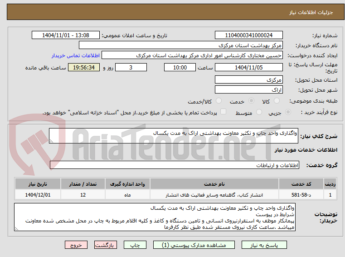The height and width of the screenshot is (257, 345).
Task: Click the 'کد خدمت' column header
Action: pos(301,184)
